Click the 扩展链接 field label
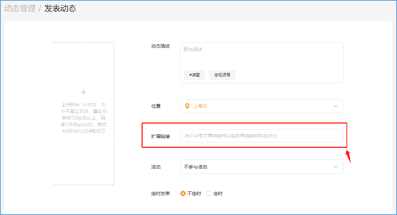Image resolution: width=397 pixels, height=215 pixels. (160, 136)
